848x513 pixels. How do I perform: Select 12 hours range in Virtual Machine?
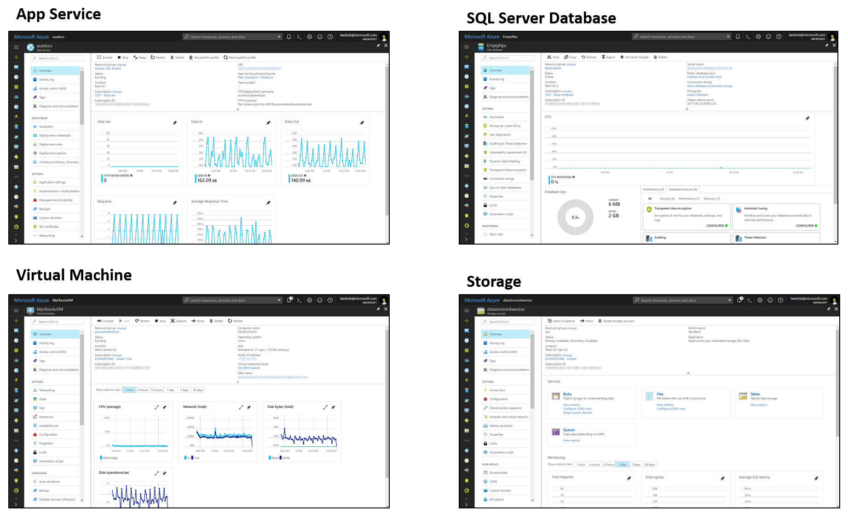[157, 390]
